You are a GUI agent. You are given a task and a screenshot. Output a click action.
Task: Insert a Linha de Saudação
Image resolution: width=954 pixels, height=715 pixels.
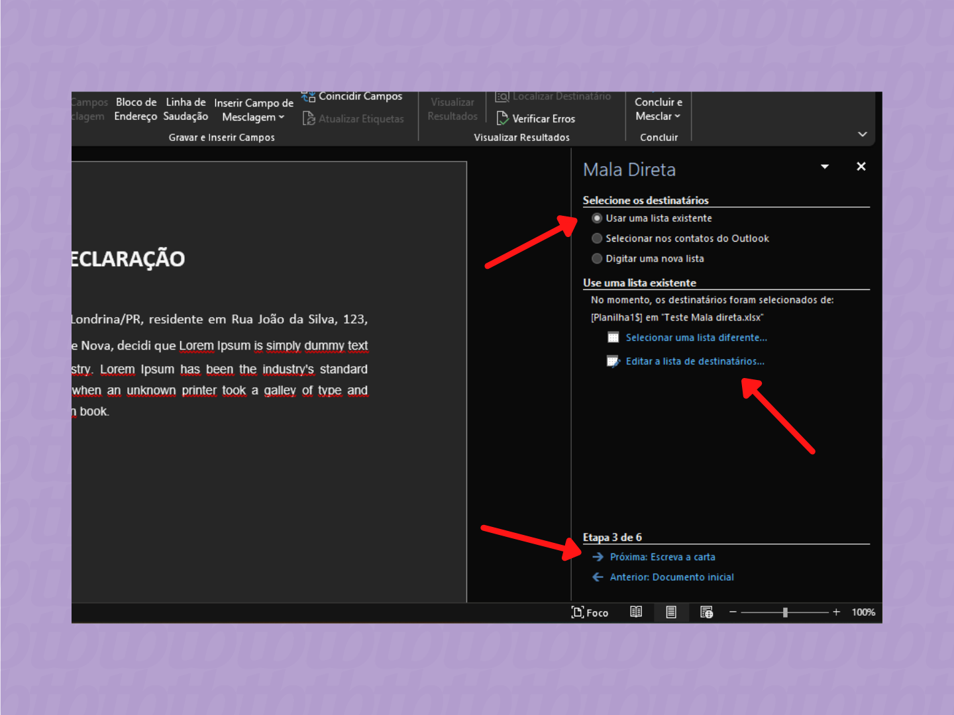[185, 109]
